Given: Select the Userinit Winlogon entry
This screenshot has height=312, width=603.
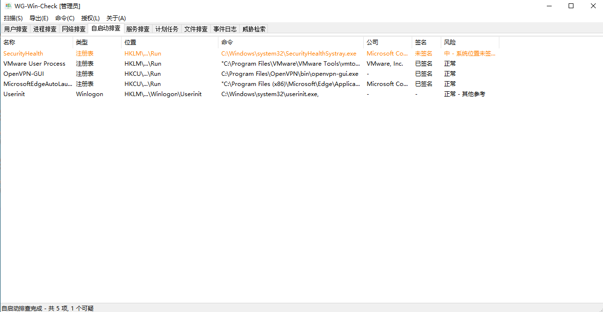Looking at the screenshot, I should 14,94.
